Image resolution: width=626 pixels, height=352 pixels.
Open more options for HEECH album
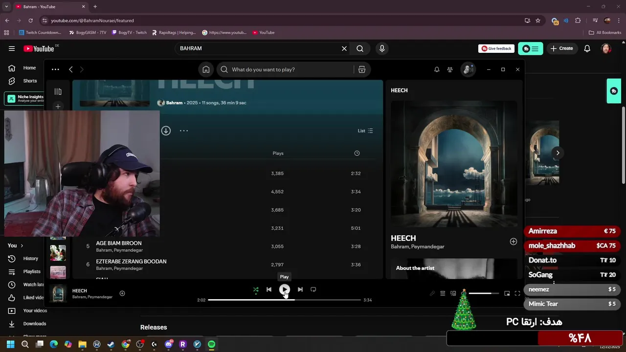coord(183,131)
